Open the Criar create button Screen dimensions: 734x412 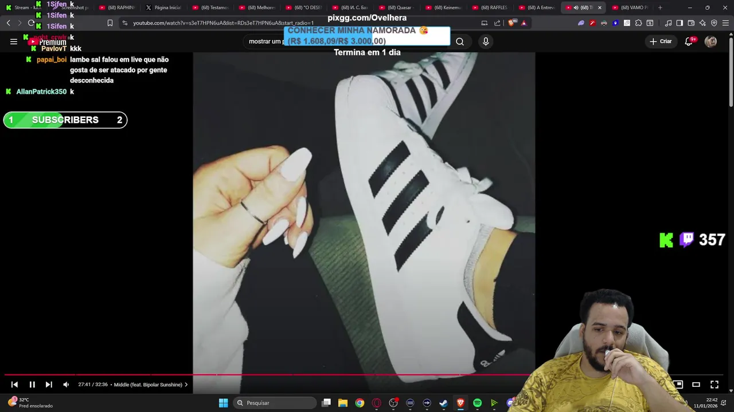tap(660, 41)
